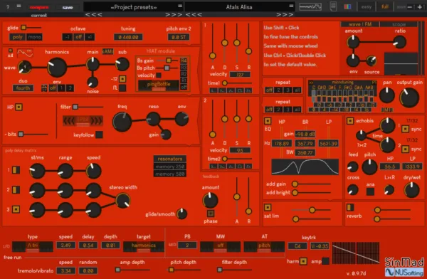Click the compare button
This screenshot has height=279, width=427.
click(39, 7)
